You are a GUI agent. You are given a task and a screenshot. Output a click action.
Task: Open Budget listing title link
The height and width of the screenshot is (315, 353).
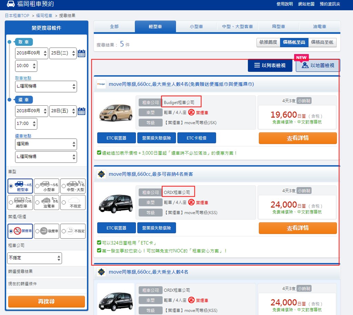coord(181,84)
